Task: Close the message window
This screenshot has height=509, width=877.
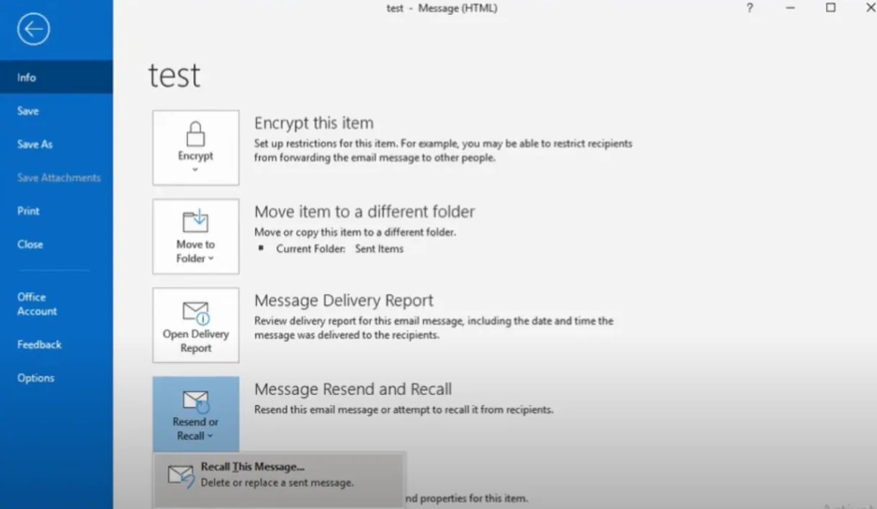Action: [x=870, y=8]
